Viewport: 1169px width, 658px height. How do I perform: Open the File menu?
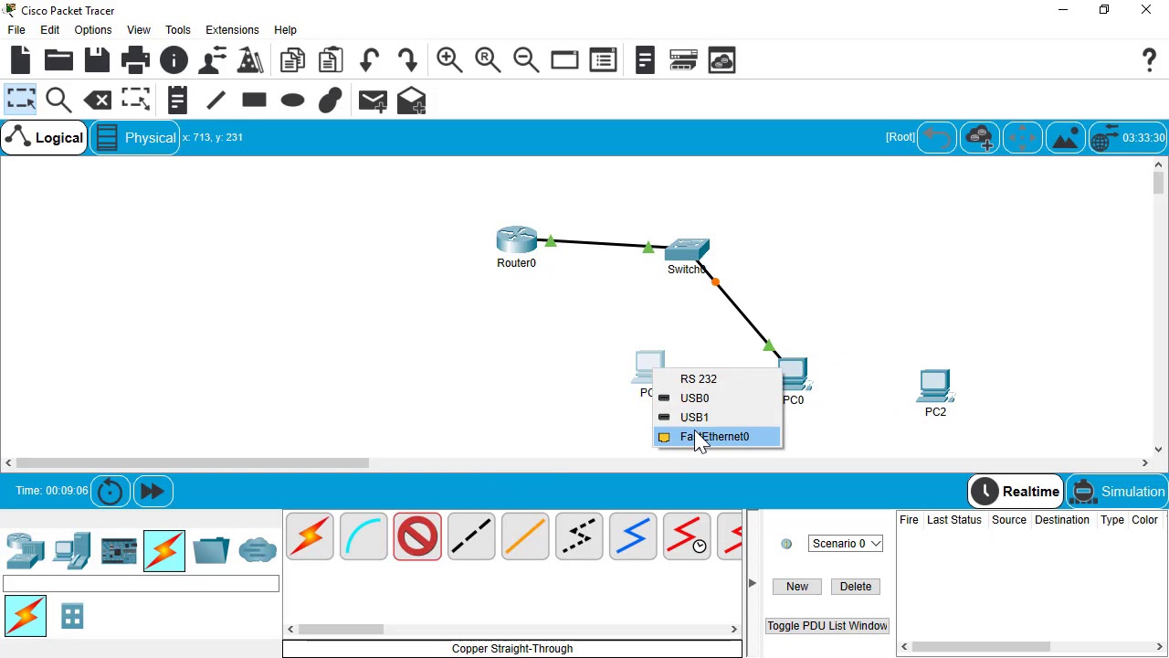click(x=16, y=29)
